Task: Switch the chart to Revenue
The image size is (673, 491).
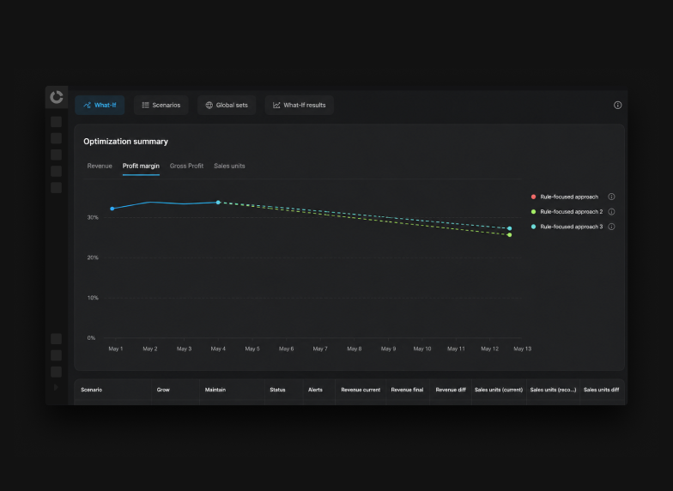Action: (100, 167)
